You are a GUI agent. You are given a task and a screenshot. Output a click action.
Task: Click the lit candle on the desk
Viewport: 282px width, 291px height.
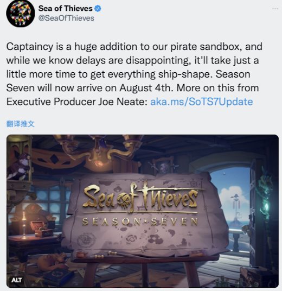(24, 225)
